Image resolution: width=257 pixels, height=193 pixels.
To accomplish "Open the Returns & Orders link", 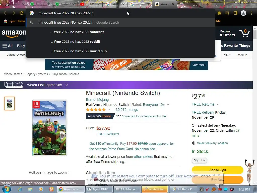I will [x=227, y=33].
